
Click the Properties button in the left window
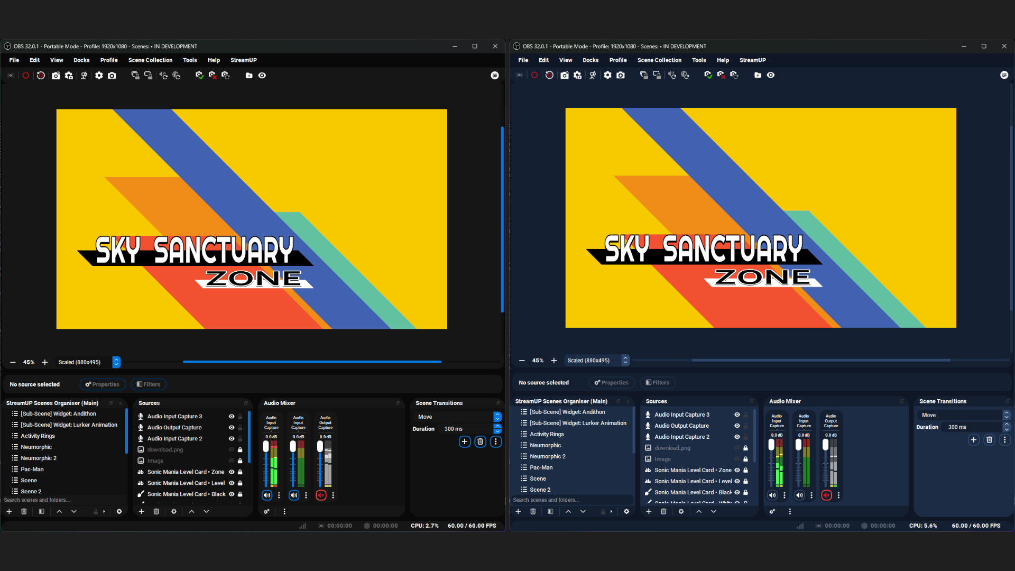click(x=103, y=384)
